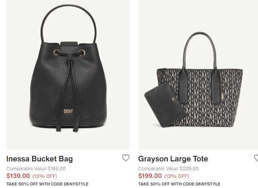
Task: Click the $139.00 sale price
Action: click(18, 176)
